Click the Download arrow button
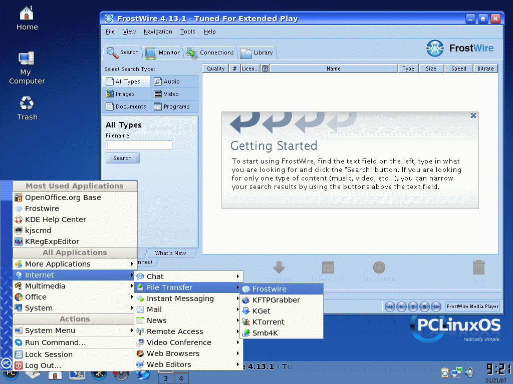This screenshot has height=384, width=513. coord(279,271)
